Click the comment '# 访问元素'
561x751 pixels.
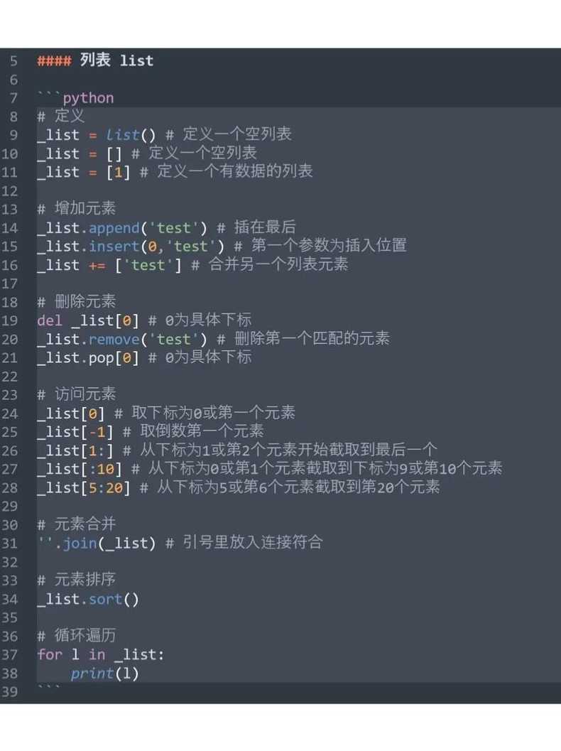coord(77,394)
